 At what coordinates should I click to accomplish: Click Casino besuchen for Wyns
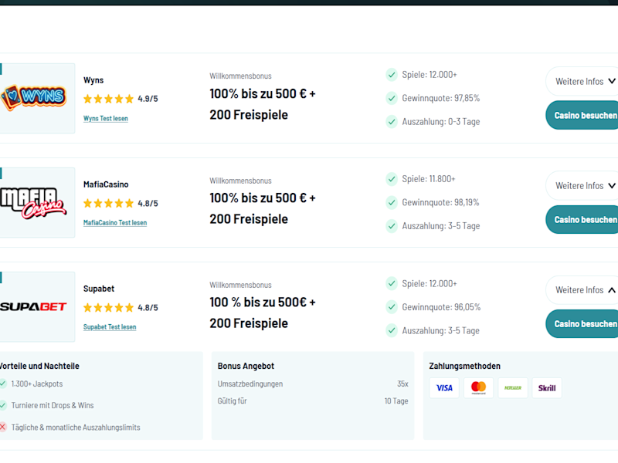pos(582,115)
